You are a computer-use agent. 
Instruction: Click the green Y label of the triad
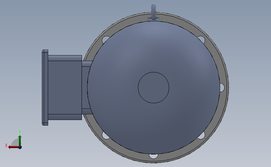coord(20,132)
